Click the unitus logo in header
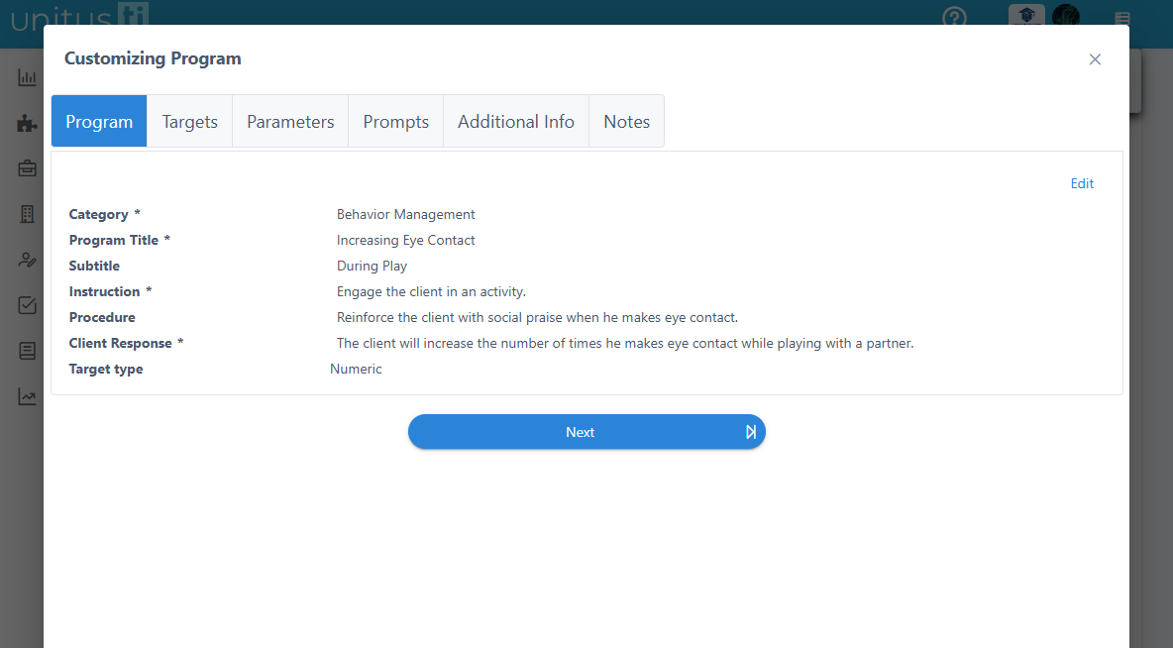This screenshot has height=648, width=1173. [x=79, y=15]
